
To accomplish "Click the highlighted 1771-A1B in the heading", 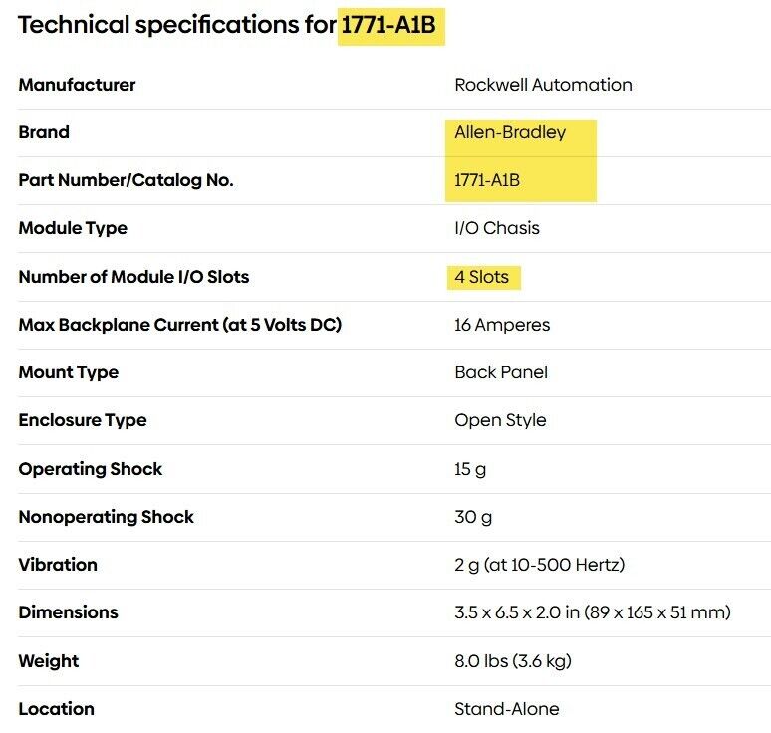I will (388, 26).
